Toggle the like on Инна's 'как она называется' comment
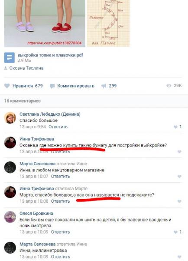 (179, 201)
